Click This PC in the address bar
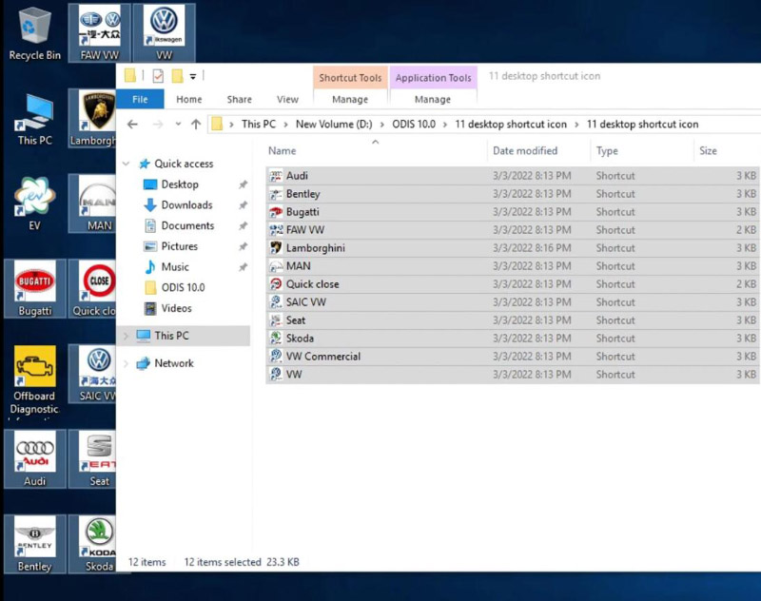 (x=259, y=125)
